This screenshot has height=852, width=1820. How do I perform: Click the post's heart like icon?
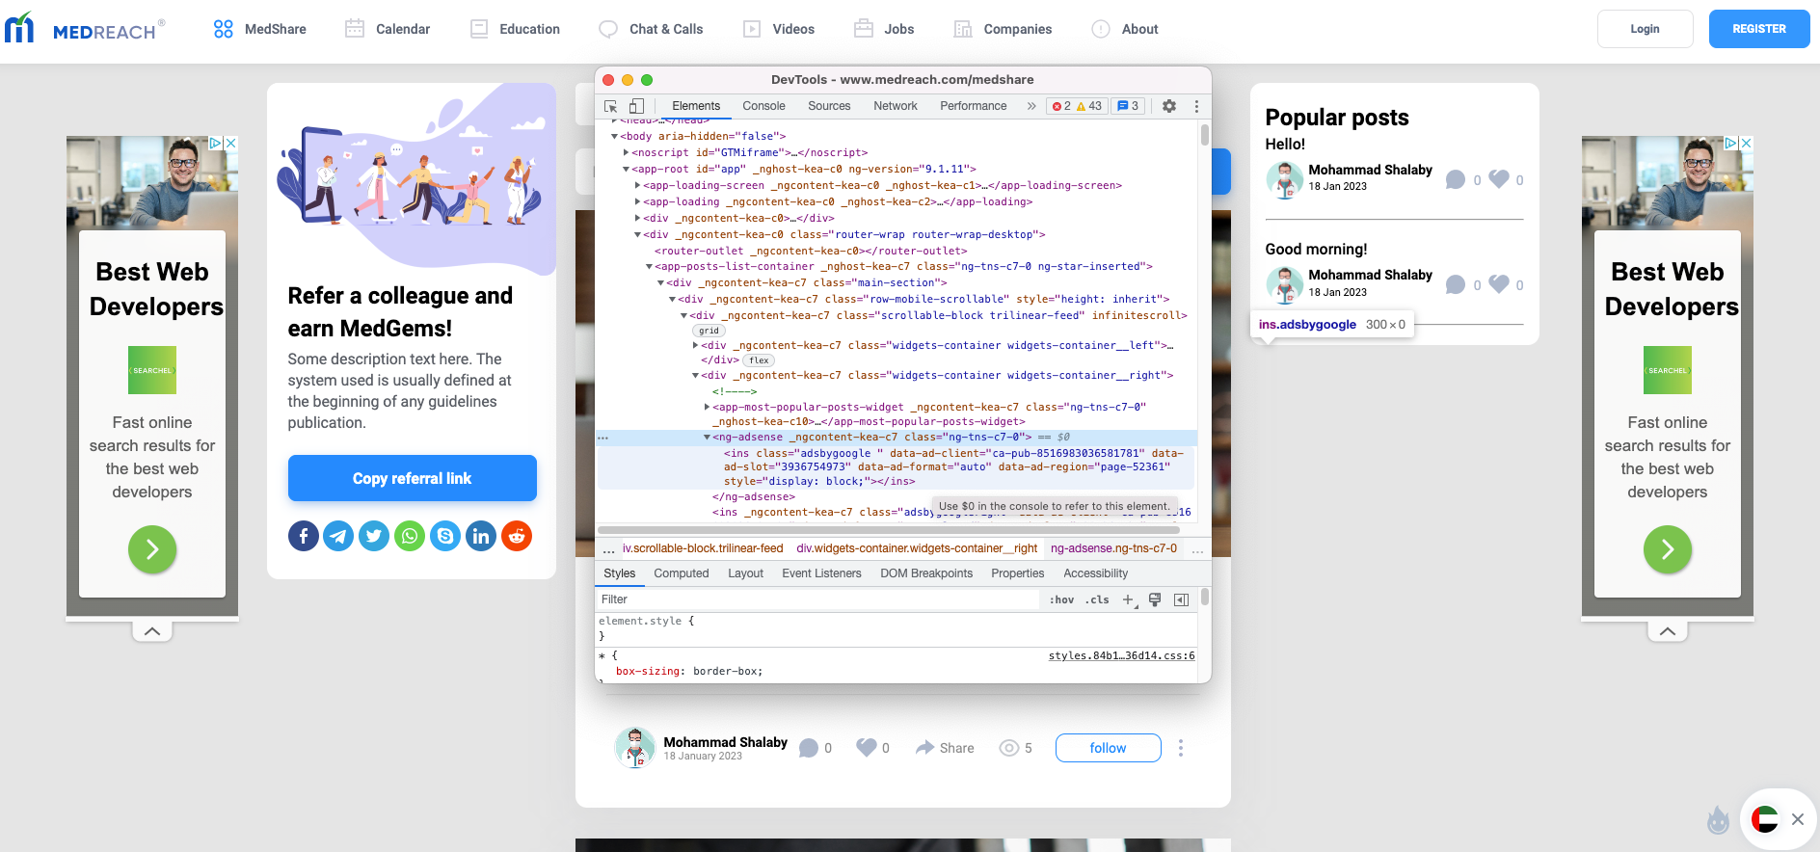(867, 748)
